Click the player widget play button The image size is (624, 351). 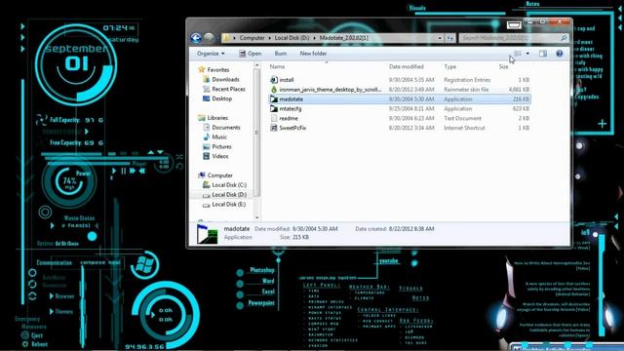click(x=114, y=171)
